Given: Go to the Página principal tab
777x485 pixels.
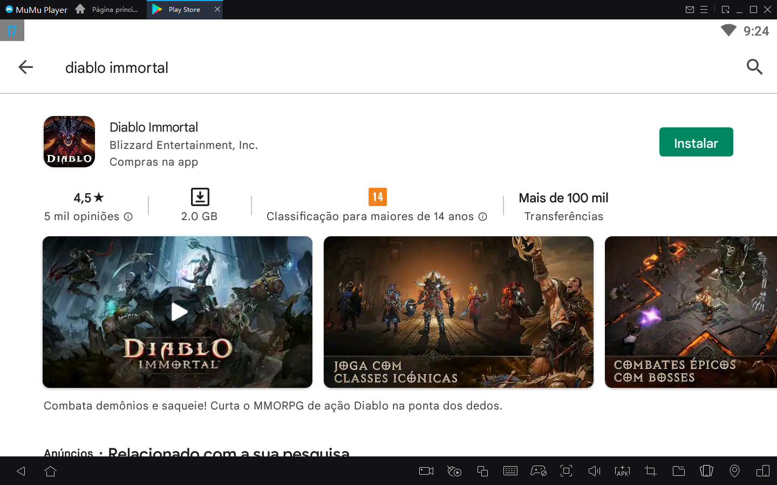Looking at the screenshot, I should 108,9.
